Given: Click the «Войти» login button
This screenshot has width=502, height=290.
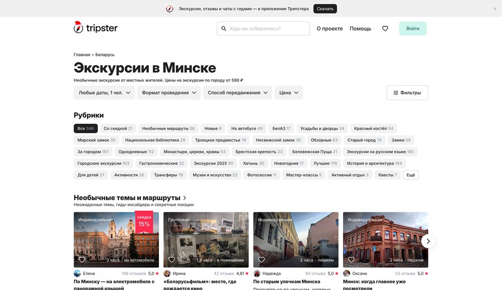Looking at the screenshot, I should (413, 28).
